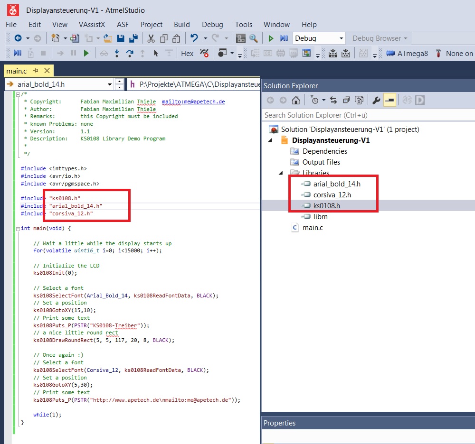Open the Project menu
This screenshot has height=444, width=475.
152,25
